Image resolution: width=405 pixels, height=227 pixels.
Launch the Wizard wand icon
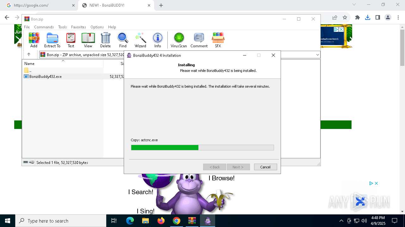coord(140,40)
